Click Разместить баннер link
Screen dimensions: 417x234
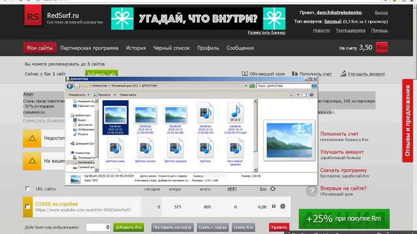pos(266,32)
